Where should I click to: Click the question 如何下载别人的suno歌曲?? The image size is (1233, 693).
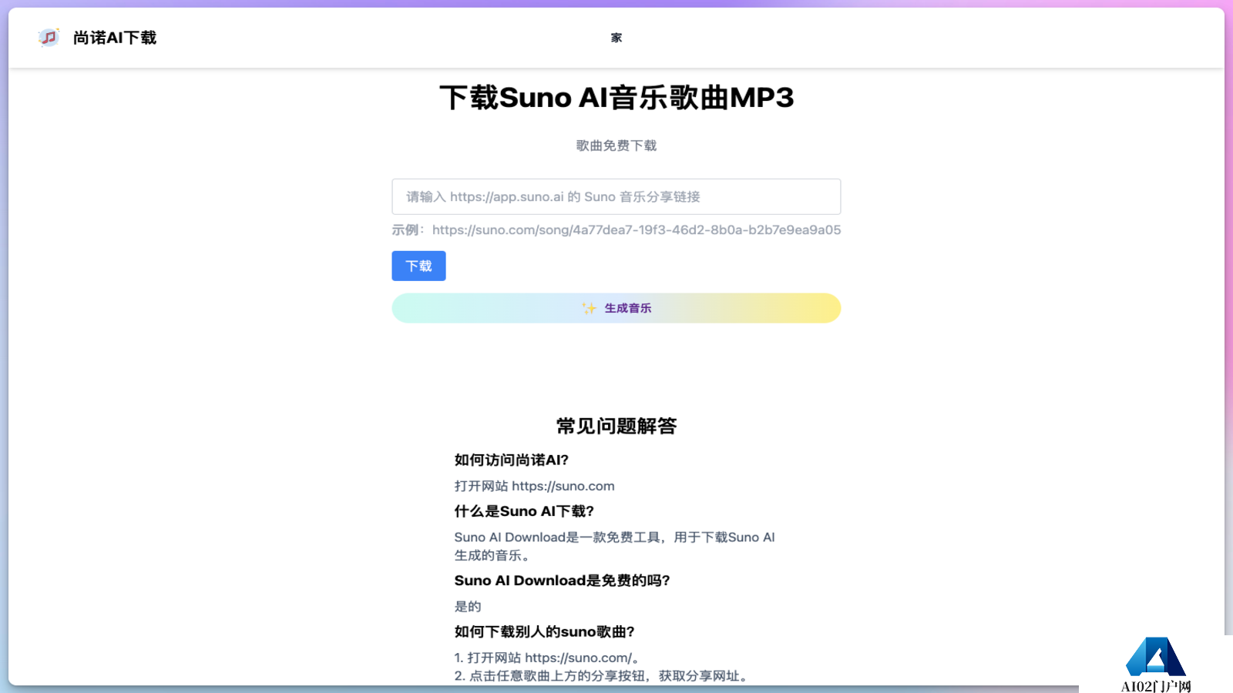pyautogui.click(x=545, y=631)
